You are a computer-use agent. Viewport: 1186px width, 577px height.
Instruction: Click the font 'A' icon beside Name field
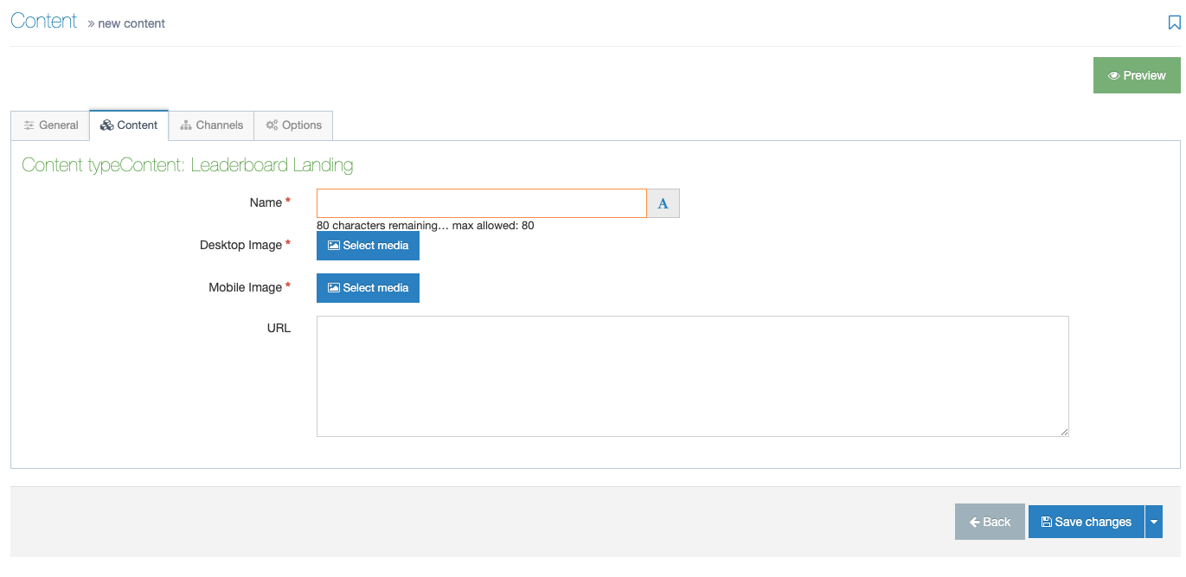(664, 203)
